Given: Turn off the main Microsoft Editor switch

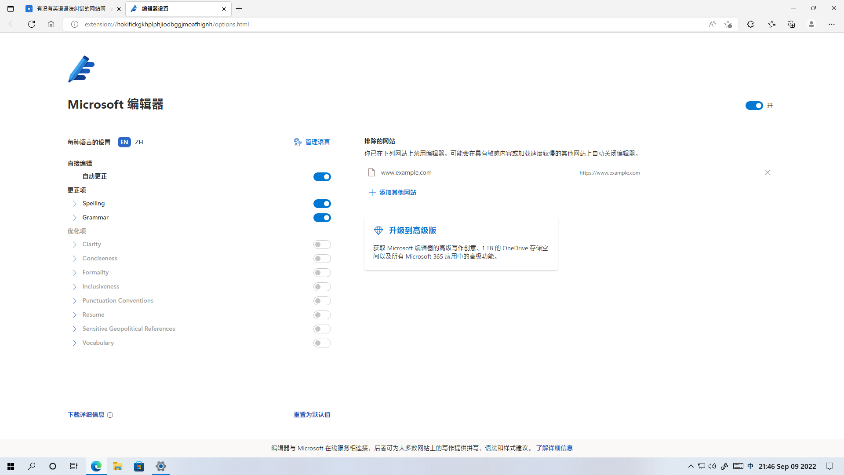Looking at the screenshot, I should pos(754,106).
